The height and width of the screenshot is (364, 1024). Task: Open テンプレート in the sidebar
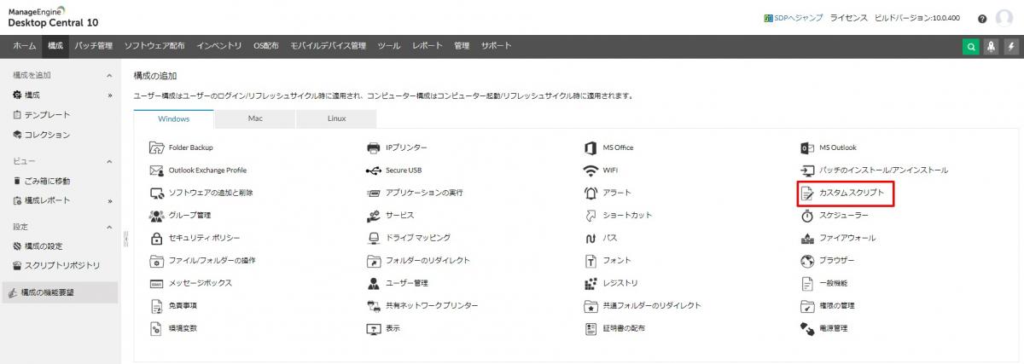(47, 115)
